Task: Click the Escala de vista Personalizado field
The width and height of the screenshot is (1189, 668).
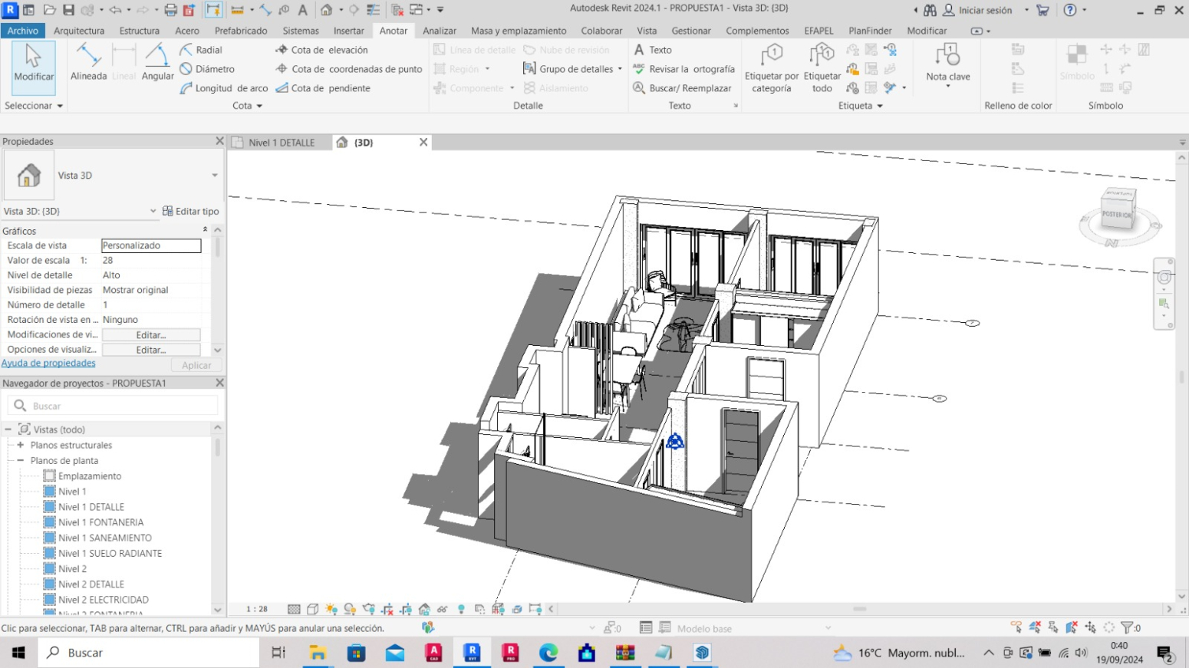Action: 151,245
